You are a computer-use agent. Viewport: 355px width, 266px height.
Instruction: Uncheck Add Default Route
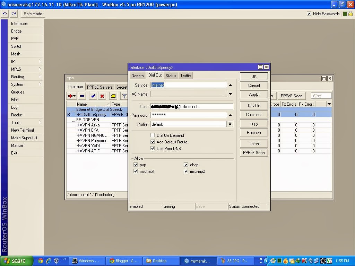pos(153,142)
